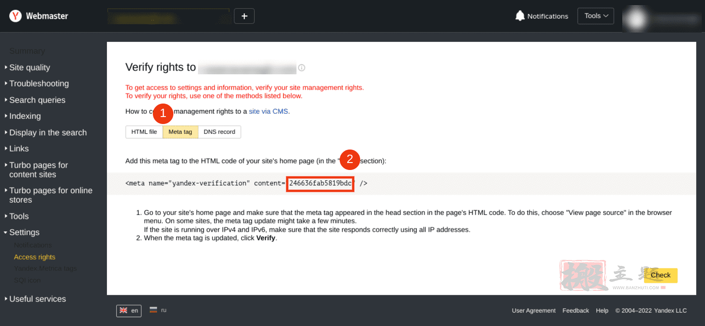Click the yellow Check button
This screenshot has height=326, width=705.
point(660,275)
